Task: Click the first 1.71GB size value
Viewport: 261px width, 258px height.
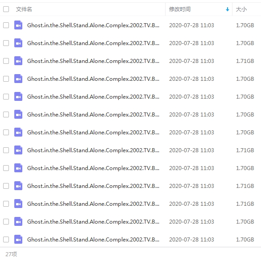Action: pyautogui.click(x=245, y=61)
